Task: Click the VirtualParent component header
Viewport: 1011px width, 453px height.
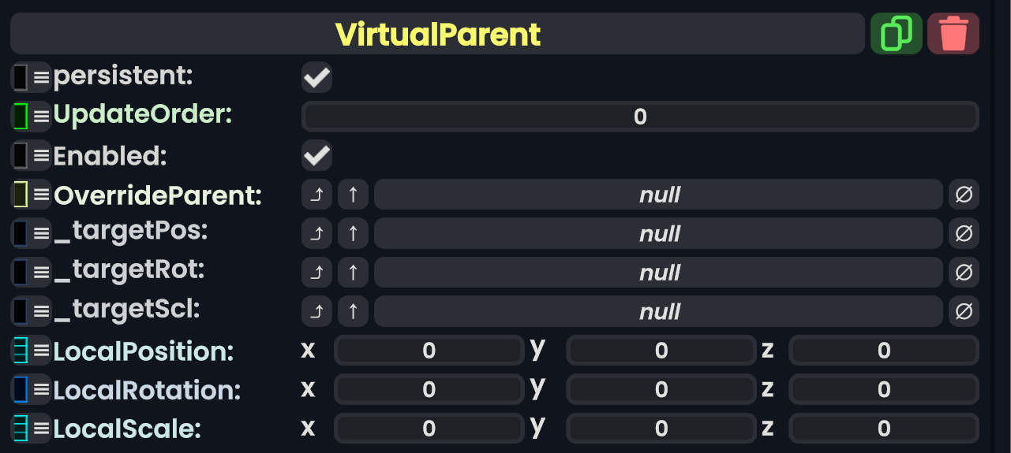Action: pyautogui.click(x=437, y=34)
